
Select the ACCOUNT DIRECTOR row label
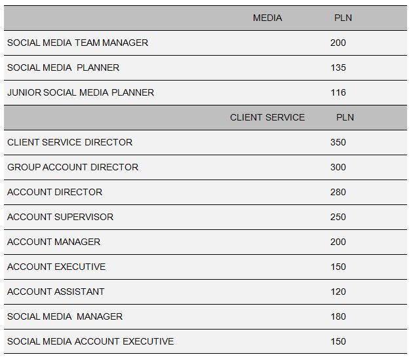pos(54,192)
